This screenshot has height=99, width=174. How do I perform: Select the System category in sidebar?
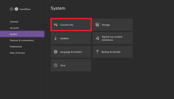(22, 34)
